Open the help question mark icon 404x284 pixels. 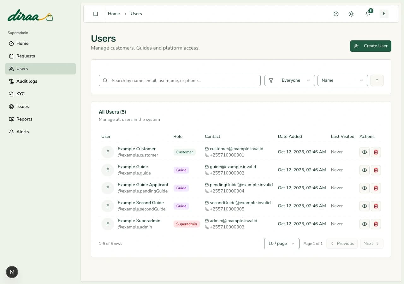[336, 14]
